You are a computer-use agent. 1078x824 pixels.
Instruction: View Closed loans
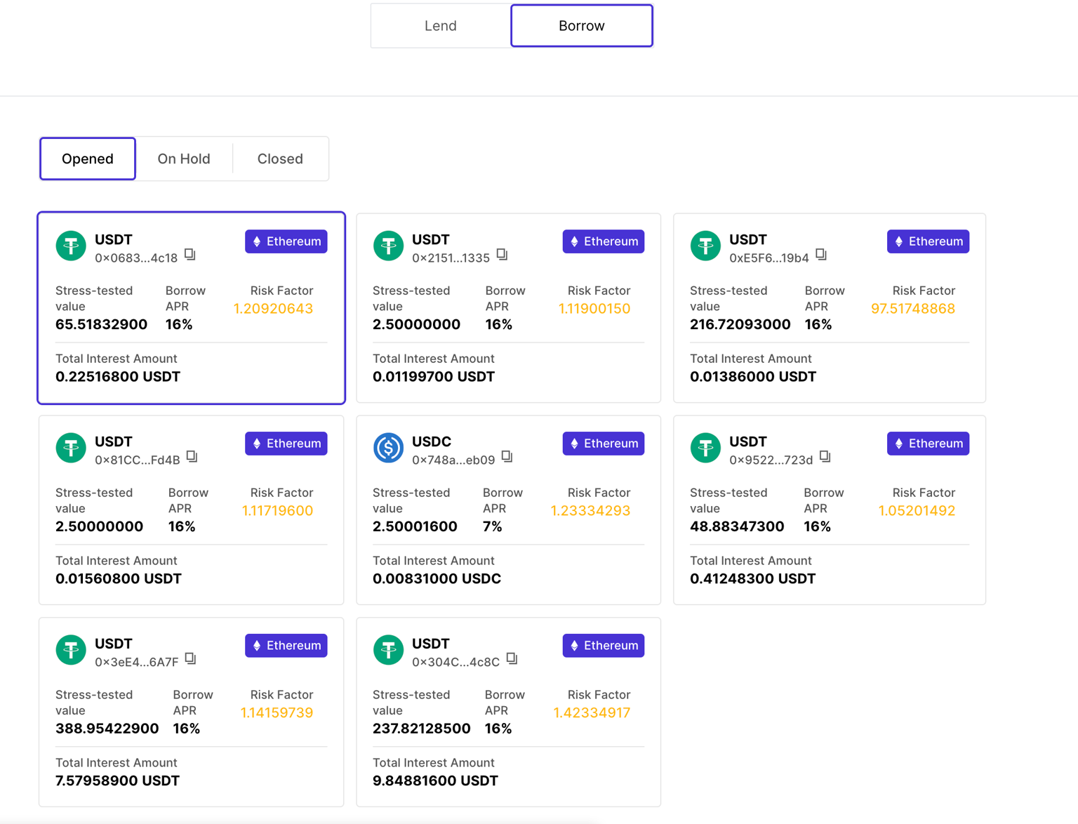[280, 159]
